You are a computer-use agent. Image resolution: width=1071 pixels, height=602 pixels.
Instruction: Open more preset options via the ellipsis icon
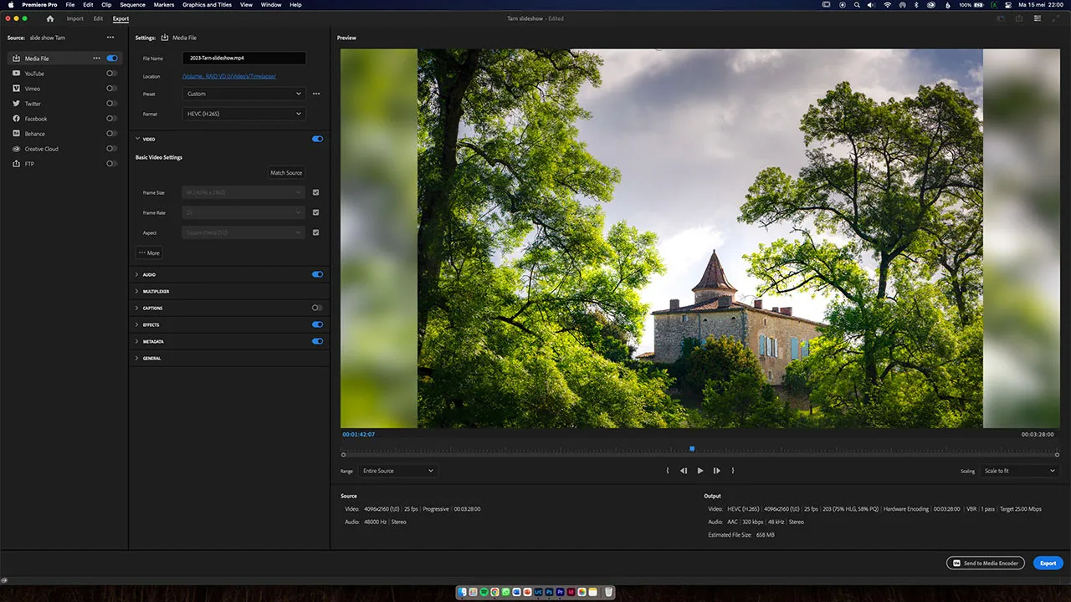pos(315,94)
